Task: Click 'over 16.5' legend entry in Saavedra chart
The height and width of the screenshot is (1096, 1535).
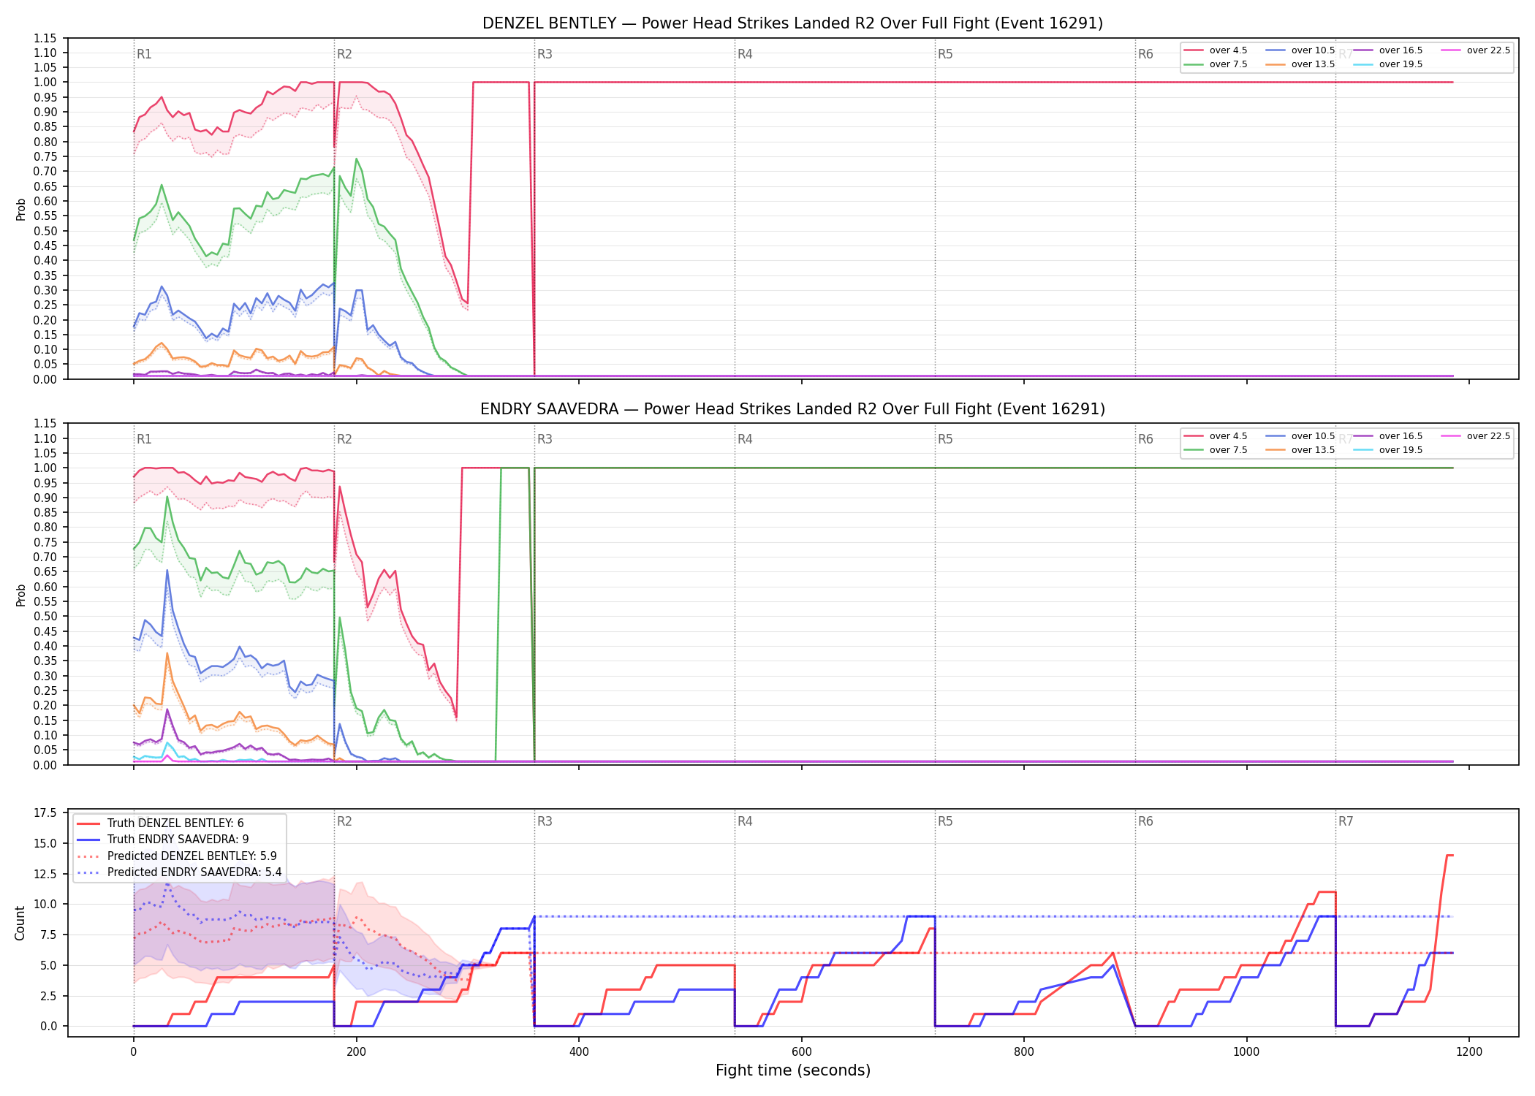Action: 1387,436
